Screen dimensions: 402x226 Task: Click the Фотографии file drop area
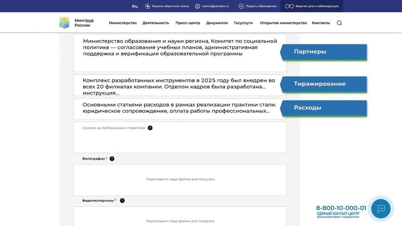180,180
